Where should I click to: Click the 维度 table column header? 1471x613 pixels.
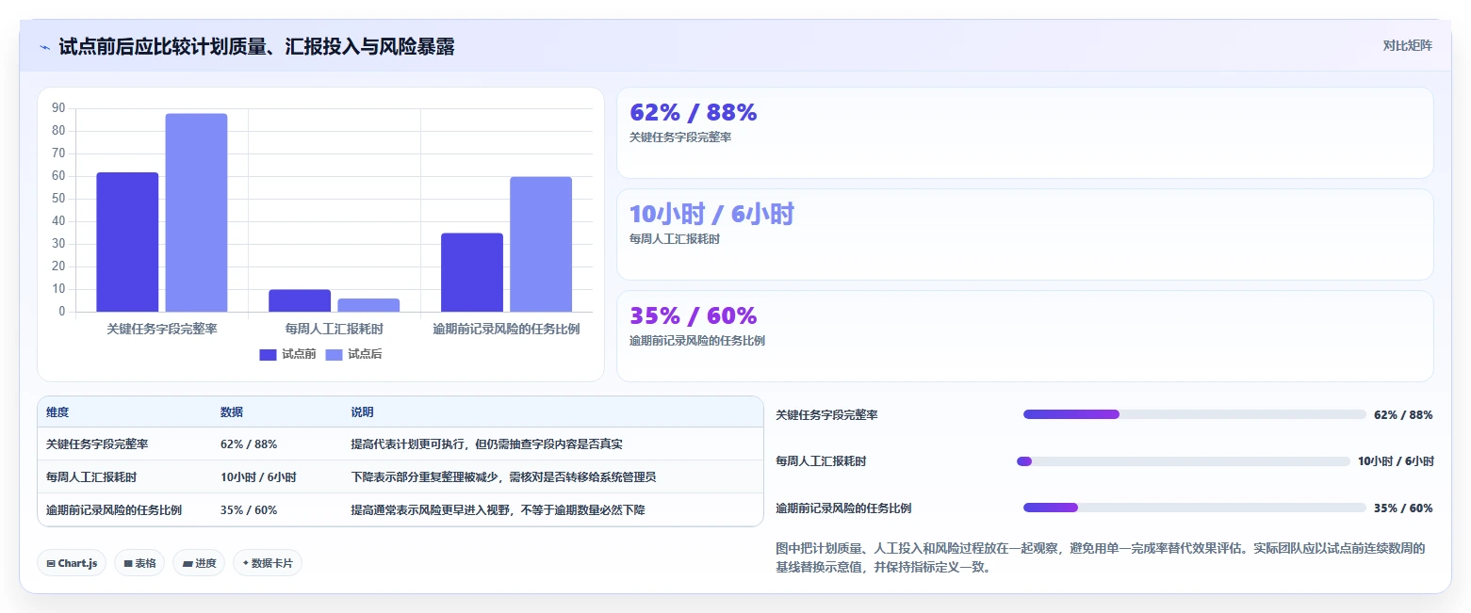click(57, 412)
